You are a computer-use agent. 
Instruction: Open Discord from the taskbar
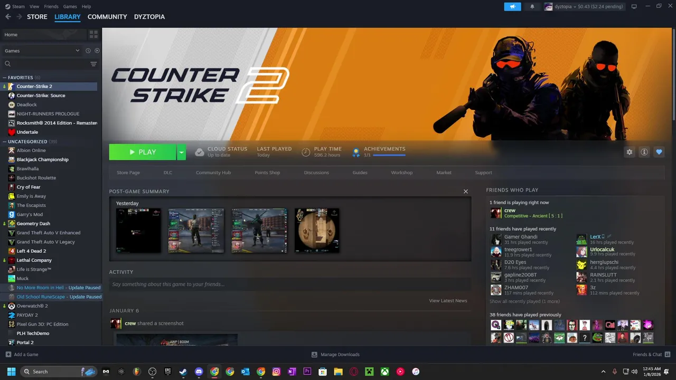199,372
